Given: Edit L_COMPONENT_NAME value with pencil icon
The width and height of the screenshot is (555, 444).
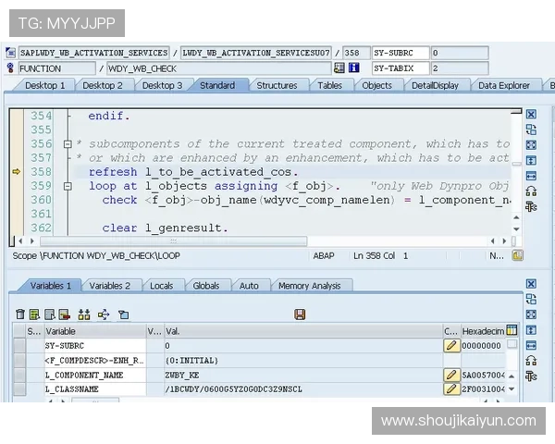Looking at the screenshot, I should 451,375.
